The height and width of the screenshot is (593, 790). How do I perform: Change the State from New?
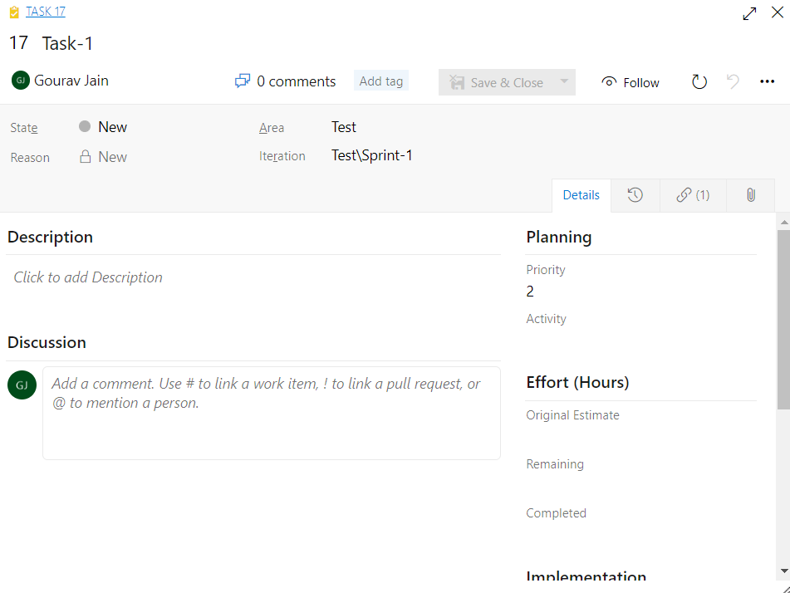[x=113, y=126]
